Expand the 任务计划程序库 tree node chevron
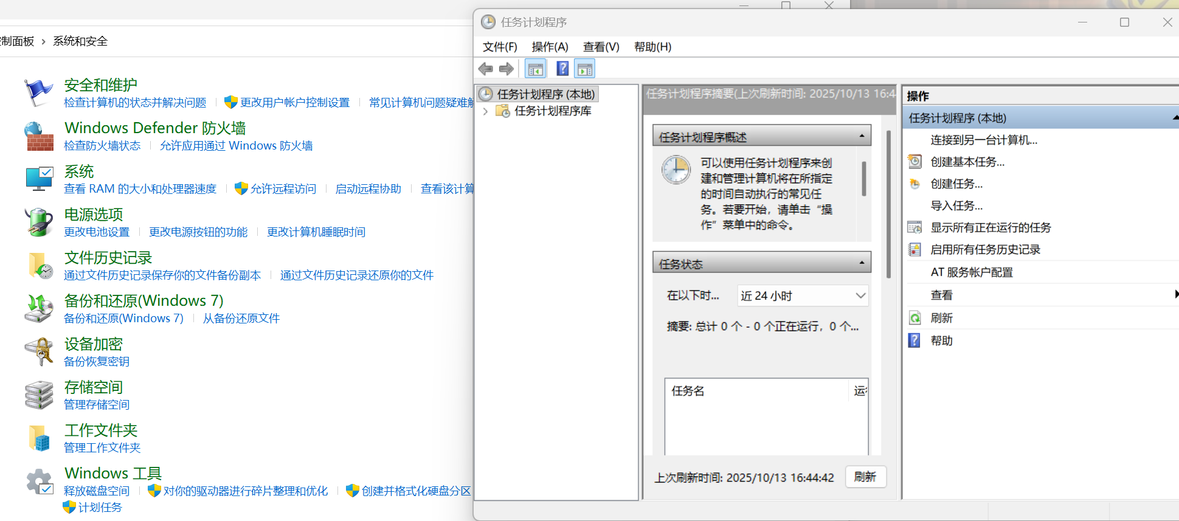The image size is (1179, 521). coord(485,111)
